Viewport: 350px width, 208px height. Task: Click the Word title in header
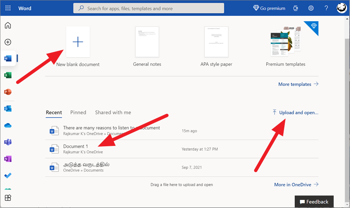click(25, 8)
